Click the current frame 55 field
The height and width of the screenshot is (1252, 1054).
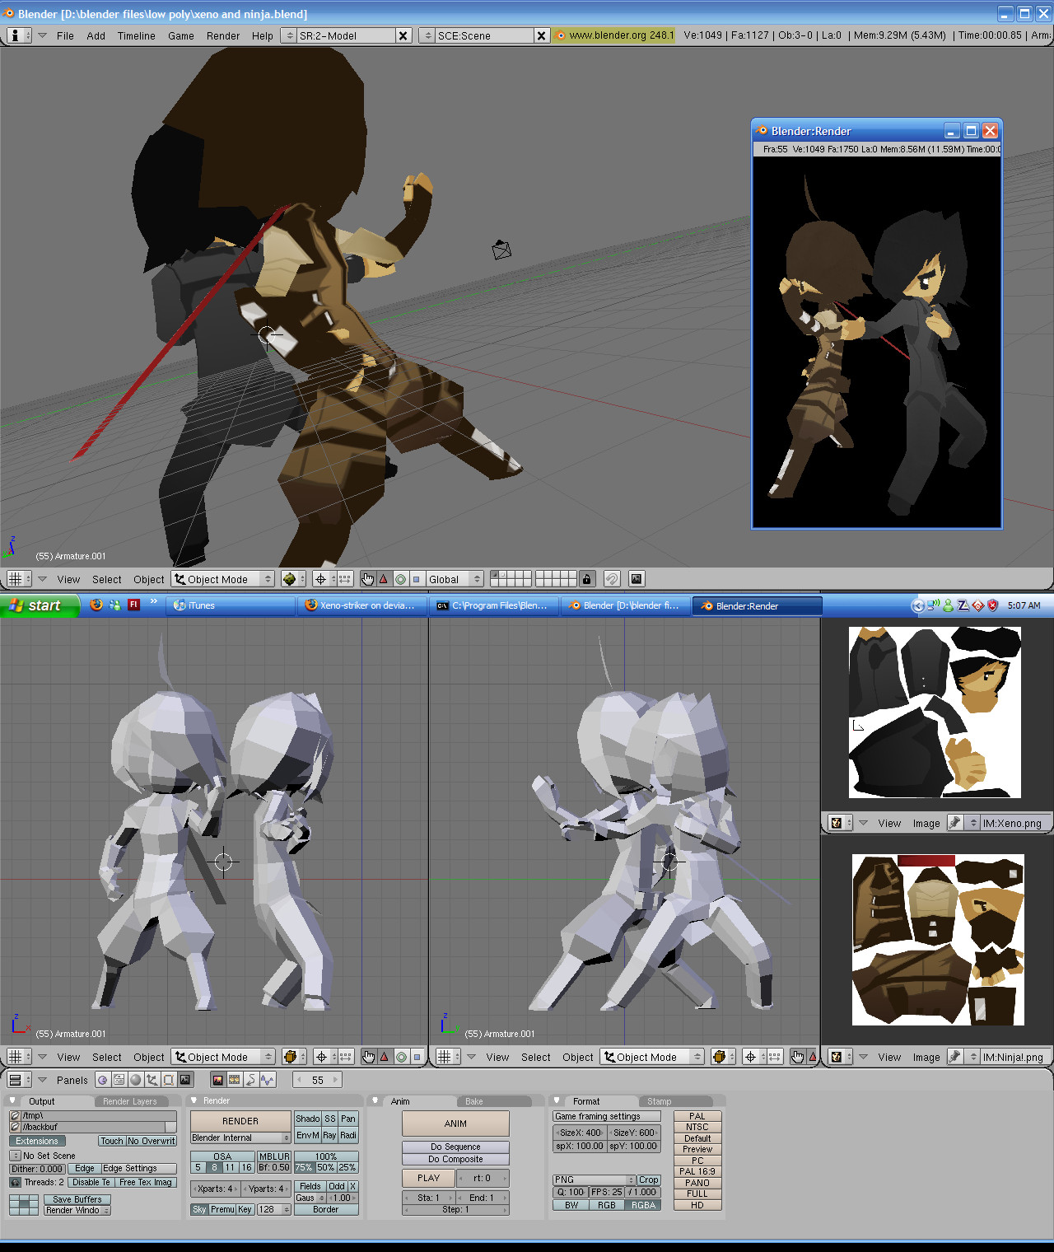pos(317,1080)
